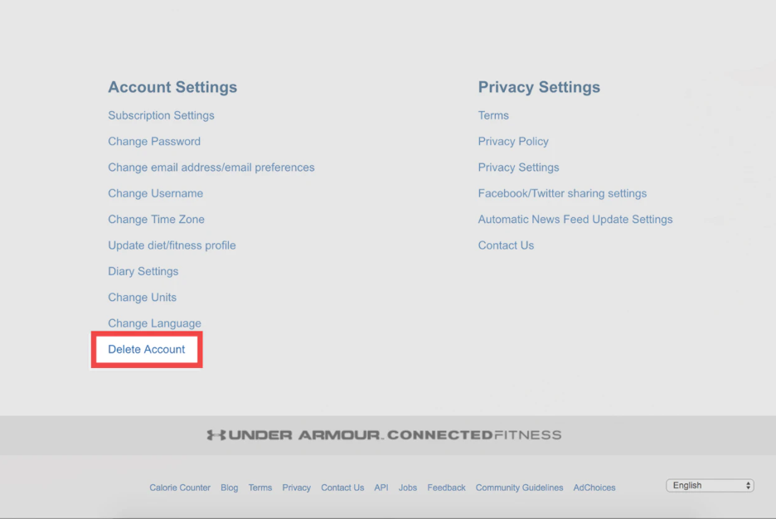Image resolution: width=776 pixels, height=519 pixels.
Task: Click the Feedback footer link
Action: coord(446,487)
